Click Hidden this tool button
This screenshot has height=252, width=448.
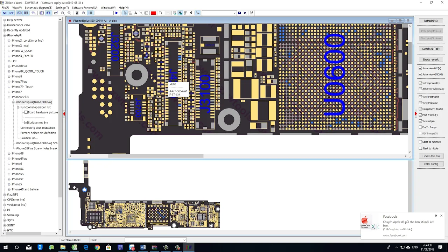tap(431, 156)
